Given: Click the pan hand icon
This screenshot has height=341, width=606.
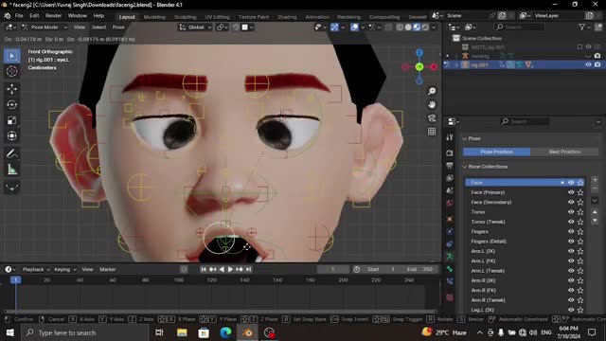Looking at the screenshot, I should click(432, 104).
